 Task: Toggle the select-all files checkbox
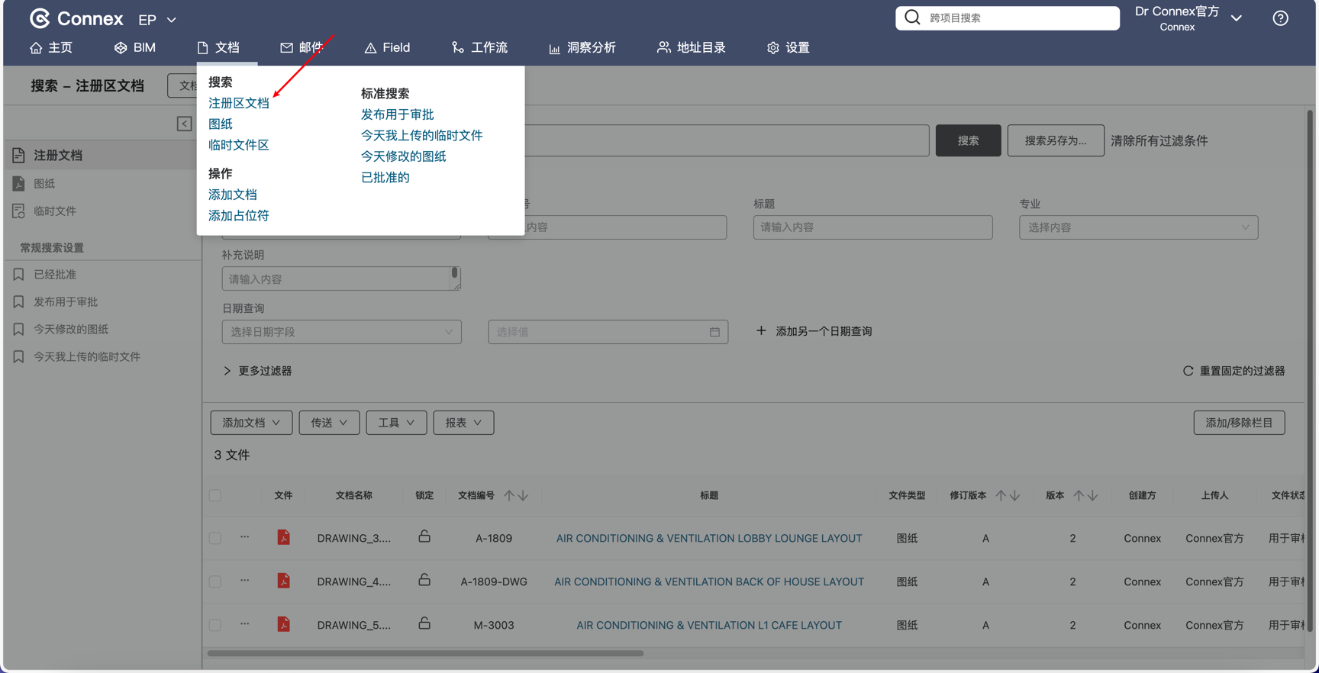point(215,495)
